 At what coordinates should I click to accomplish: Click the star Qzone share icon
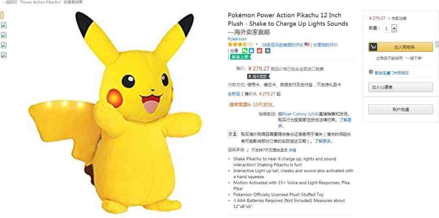(267, 51)
